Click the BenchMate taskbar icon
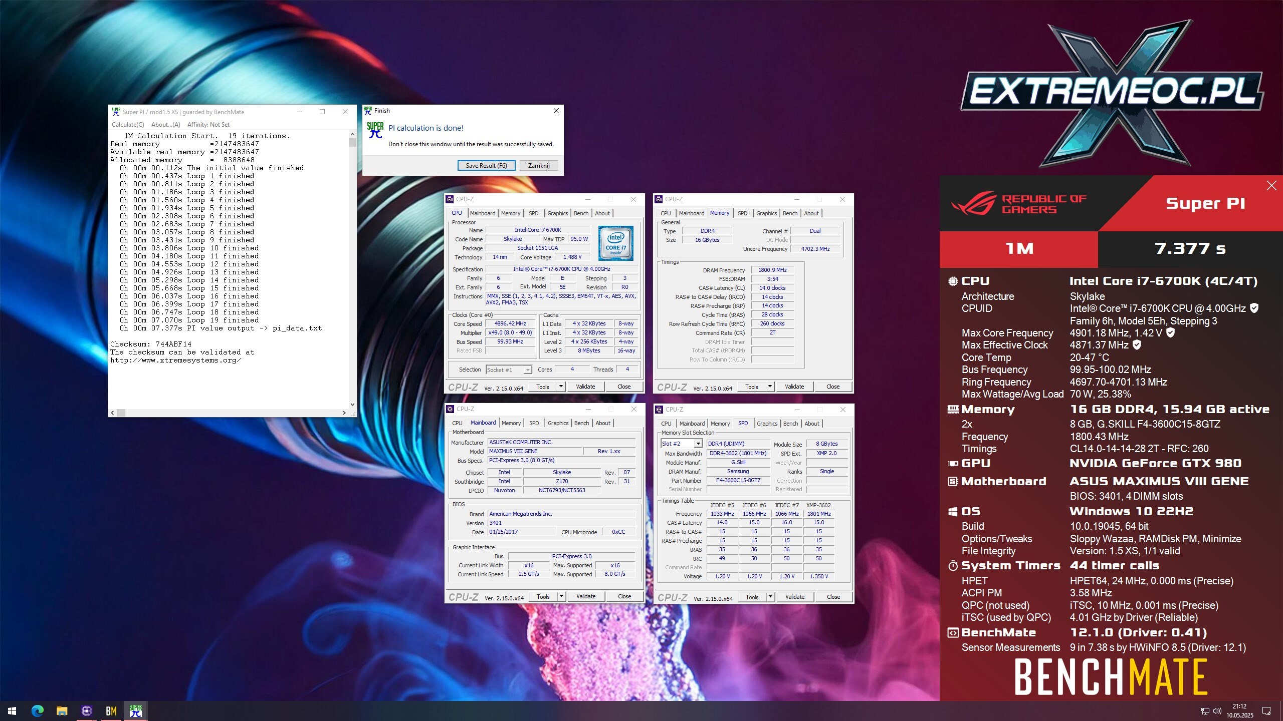This screenshot has height=721, width=1283. click(111, 710)
